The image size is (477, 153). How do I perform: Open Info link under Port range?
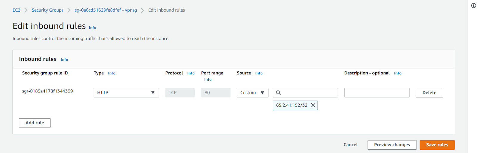(208, 79)
